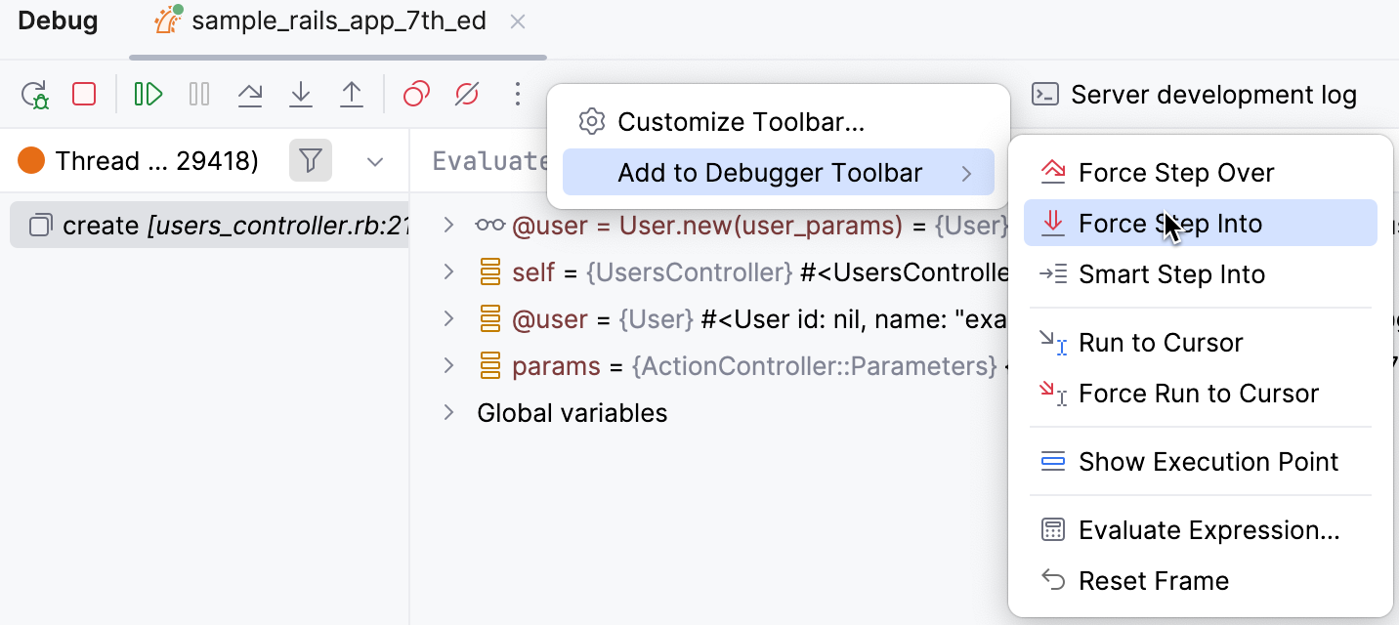
Task: Open more debugger options via kebab icon
Action: pyautogui.click(x=517, y=94)
